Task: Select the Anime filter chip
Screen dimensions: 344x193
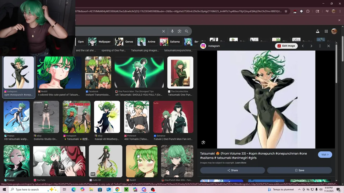Action: click(x=147, y=42)
